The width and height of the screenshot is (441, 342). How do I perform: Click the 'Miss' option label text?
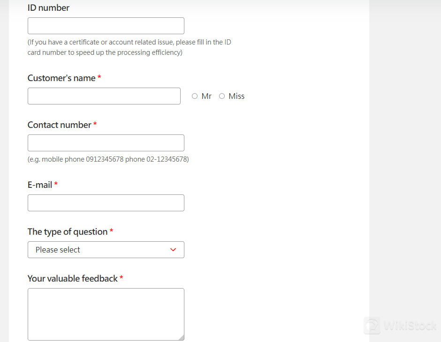click(x=236, y=96)
